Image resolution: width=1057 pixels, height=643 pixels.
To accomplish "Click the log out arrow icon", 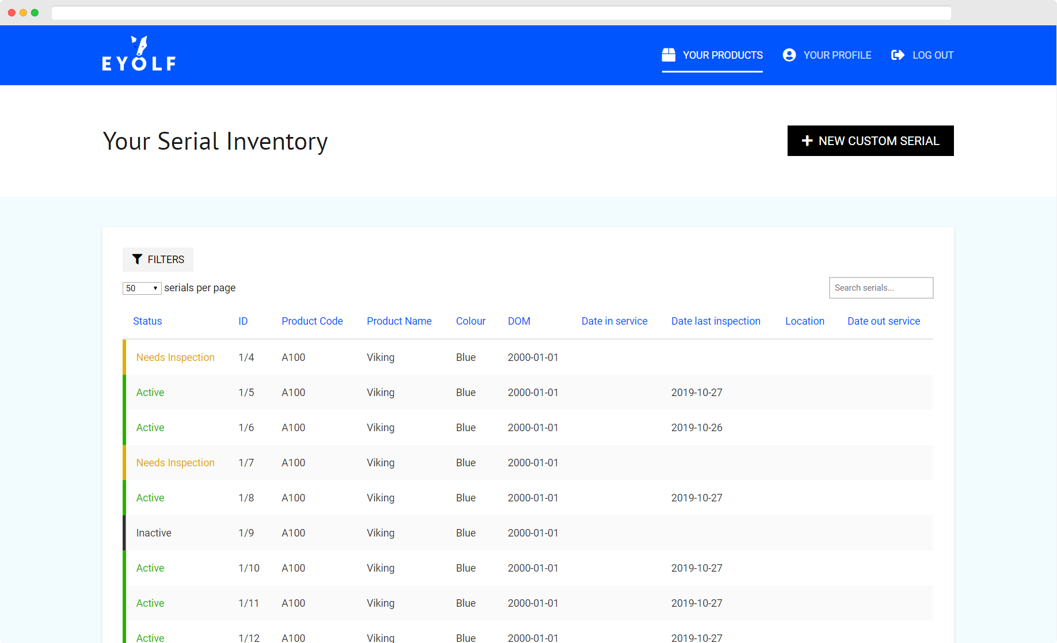I will (x=898, y=55).
